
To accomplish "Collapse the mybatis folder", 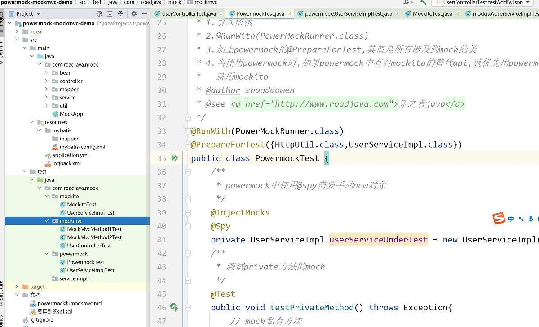I will [x=40, y=130].
